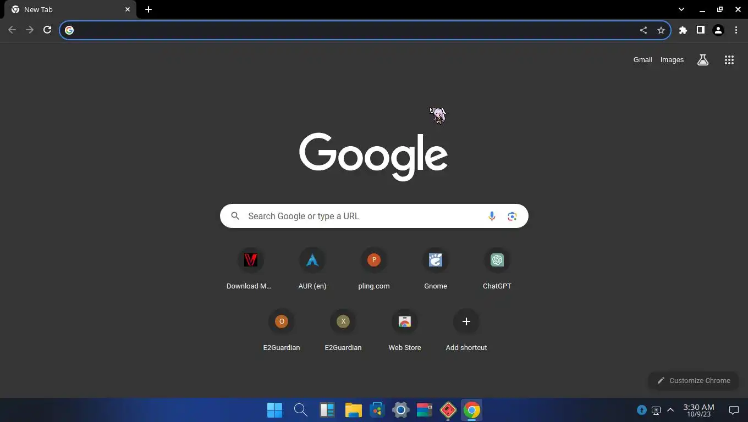Bookmark this tab with the star icon
The height and width of the screenshot is (422, 748).
661,30
